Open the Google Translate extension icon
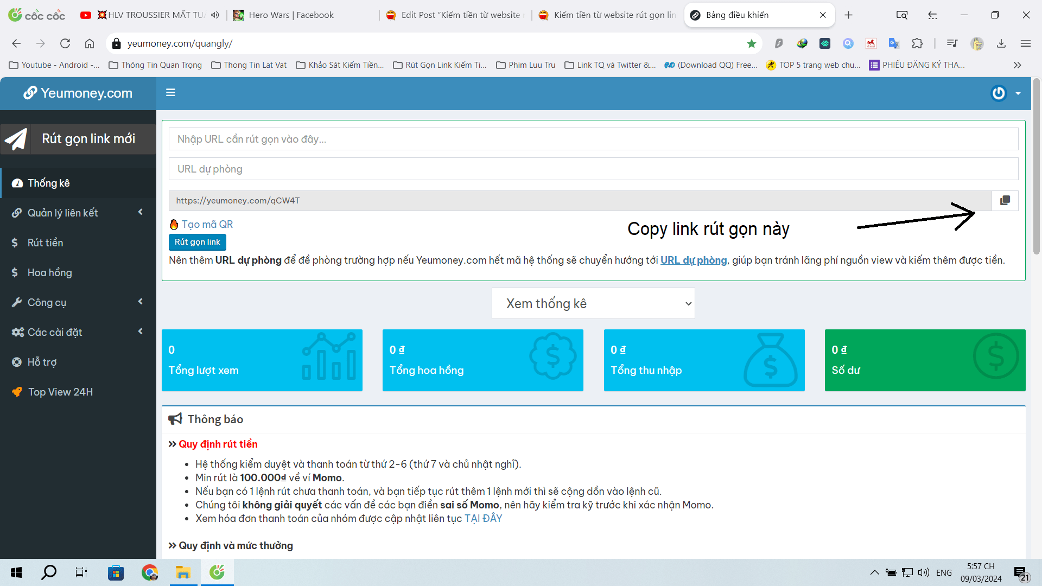Image resolution: width=1042 pixels, height=586 pixels. point(894,43)
